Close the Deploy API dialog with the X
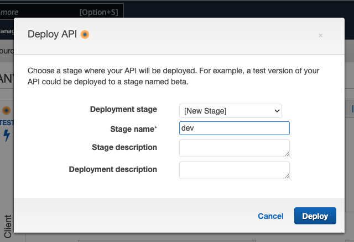 [x=320, y=35]
